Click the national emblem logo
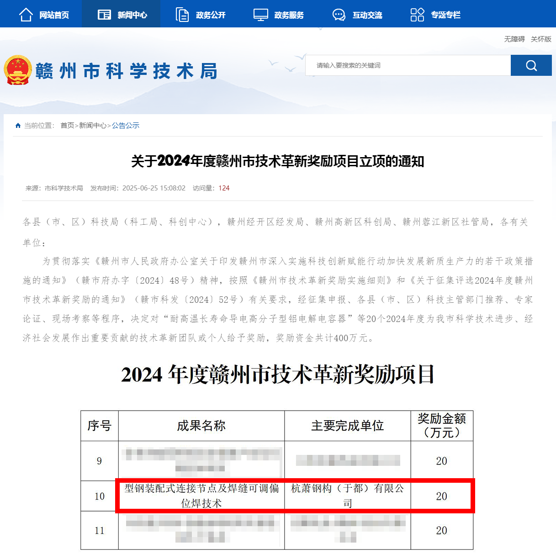This screenshot has height=554, width=556. pyautogui.click(x=18, y=70)
